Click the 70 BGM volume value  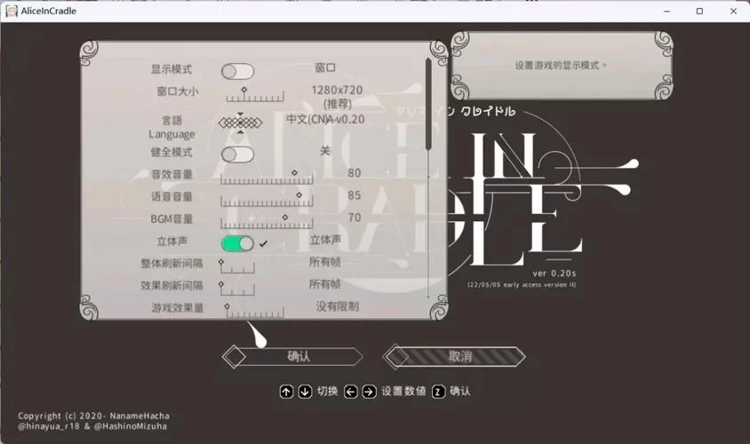[355, 218]
